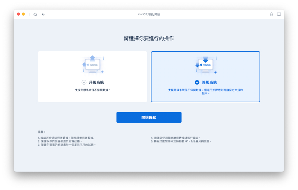
Task: Click the 注意 notes label
Action: [x=41, y=132]
